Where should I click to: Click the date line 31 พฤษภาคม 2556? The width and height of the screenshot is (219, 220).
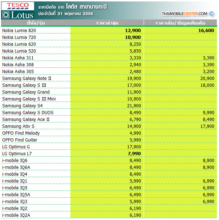pyautogui.click(x=75, y=14)
